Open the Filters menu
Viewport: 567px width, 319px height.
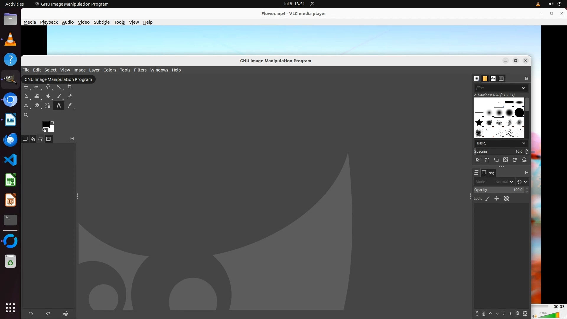pyautogui.click(x=140, y=70)
